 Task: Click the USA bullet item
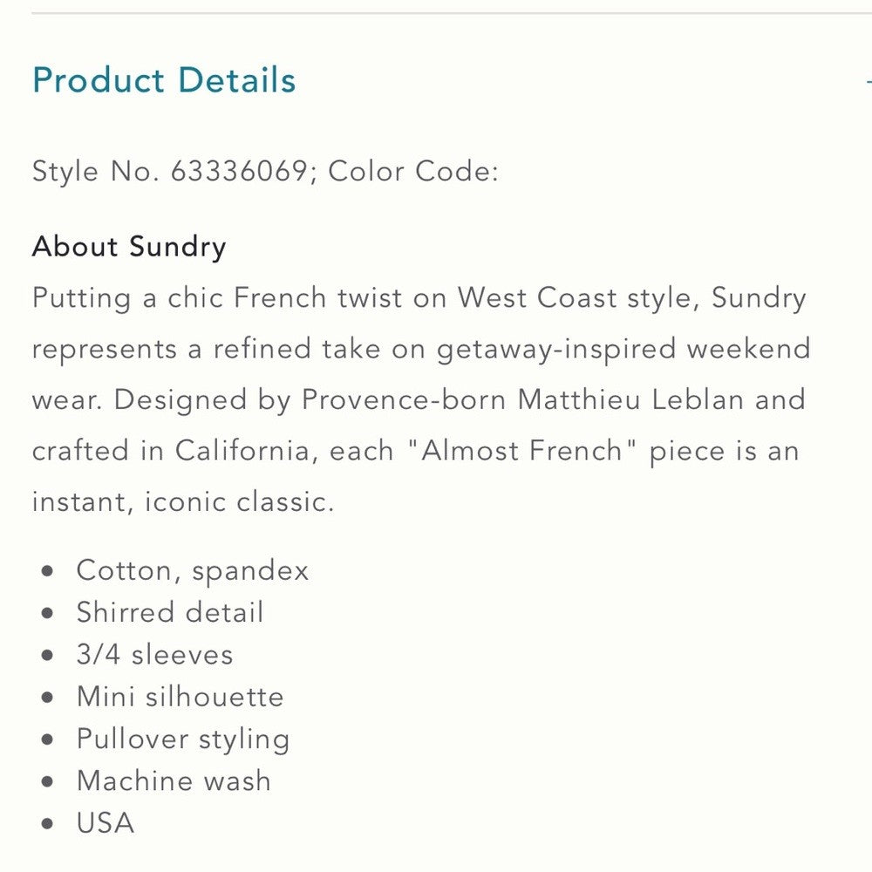(105, 822)
